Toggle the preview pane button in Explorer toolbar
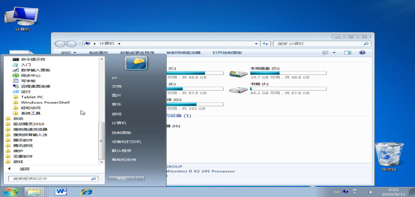This screenshot has height=197, width=415. click(348, 53)
